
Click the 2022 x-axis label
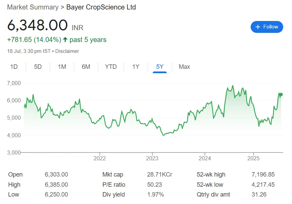tap(100, 158)
